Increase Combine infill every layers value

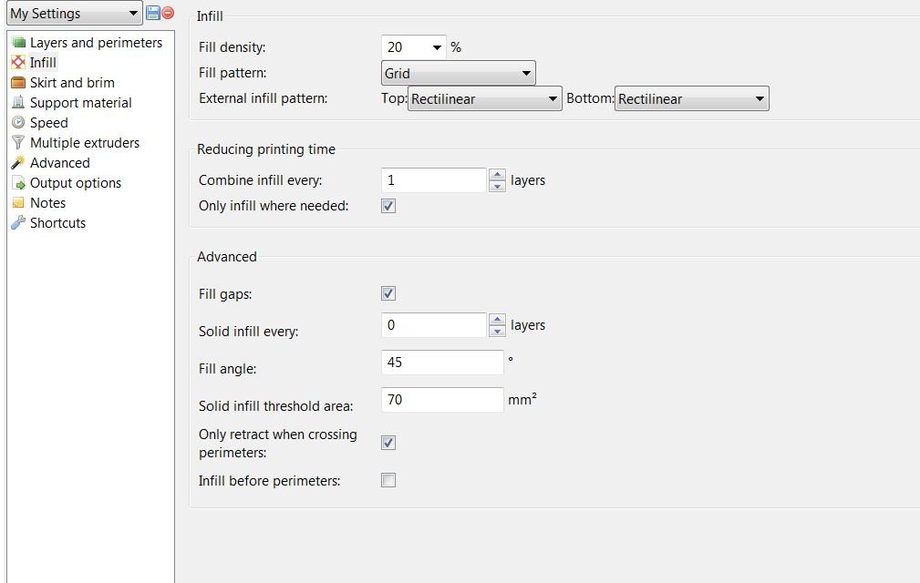[x=497, y=174]
